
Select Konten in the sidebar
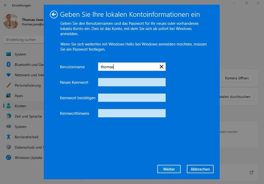tap(23, 106)
